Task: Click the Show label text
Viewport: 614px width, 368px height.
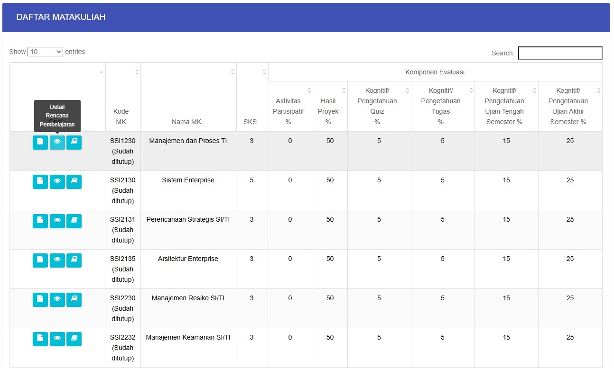Action: (x=18, y=52)
